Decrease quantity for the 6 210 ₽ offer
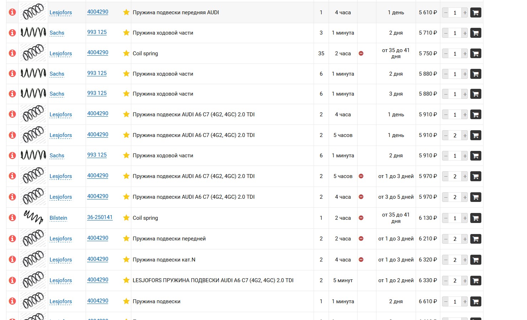 pyautogui.click(x=446, y=239)
